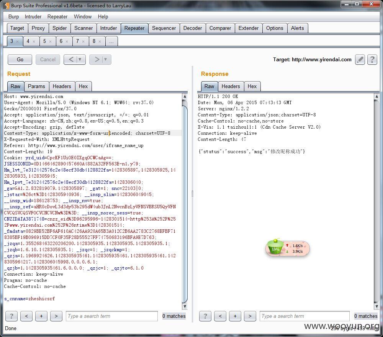Switch to the Intruder tool tab
Image resolution: width=383 pixels, height=337 pixels.
coord(108,28)
